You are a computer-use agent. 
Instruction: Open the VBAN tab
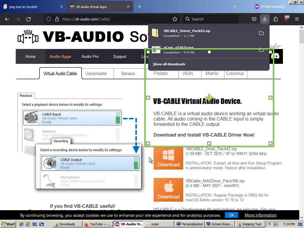[x=188, y=74]
